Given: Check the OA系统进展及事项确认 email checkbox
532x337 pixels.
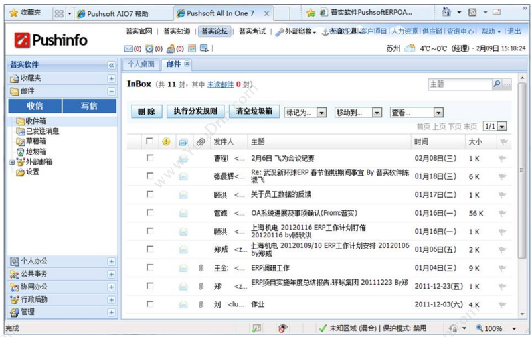Looking at the screenshot, I should pyautogui.click(x=150, y=212).
